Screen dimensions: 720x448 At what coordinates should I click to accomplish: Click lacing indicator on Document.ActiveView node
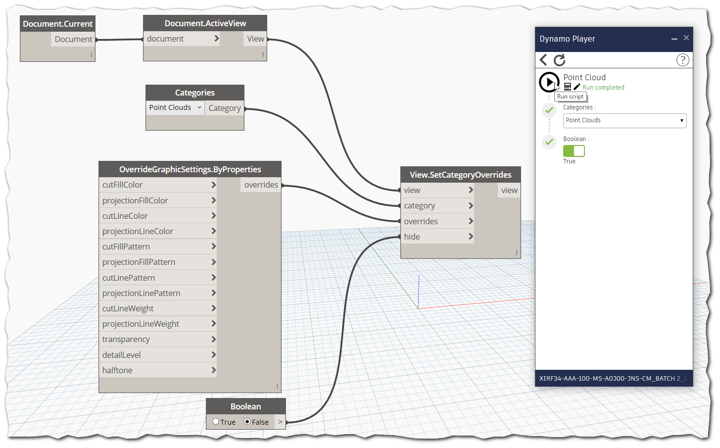click(x=263, y=54)
